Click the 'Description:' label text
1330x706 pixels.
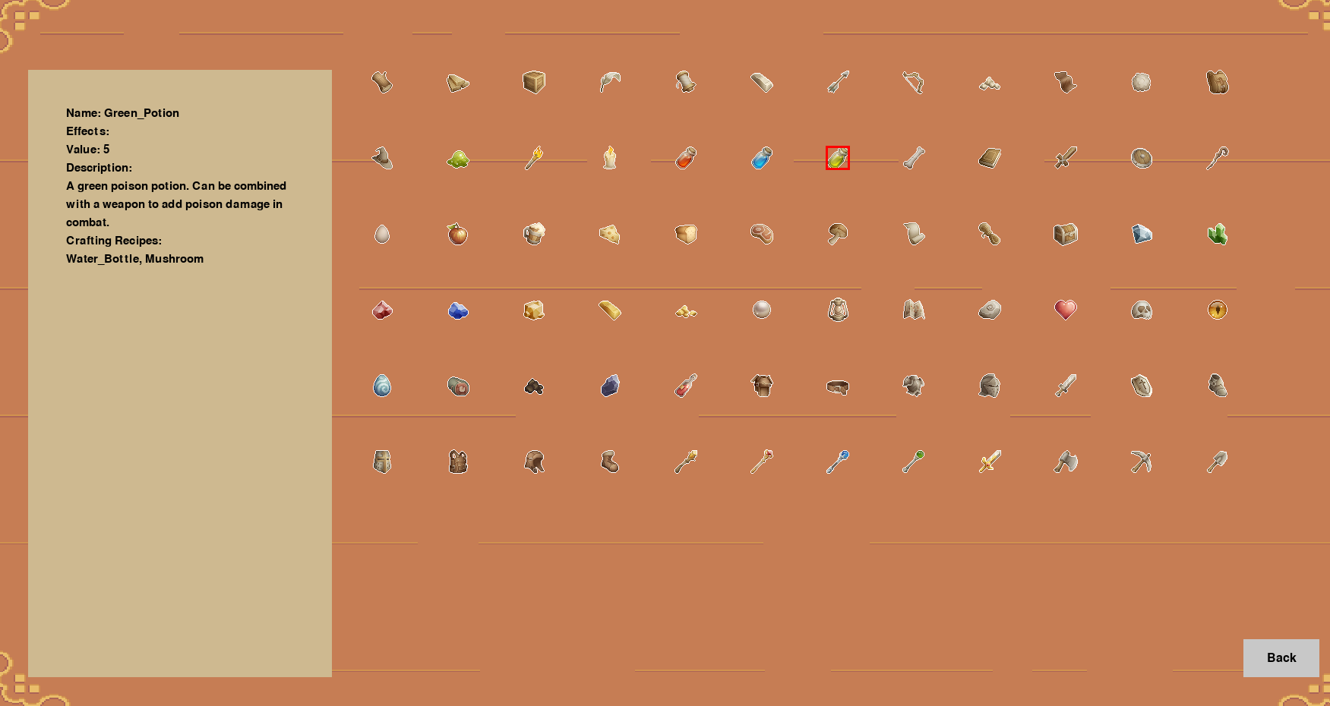(x=99, y=168)
